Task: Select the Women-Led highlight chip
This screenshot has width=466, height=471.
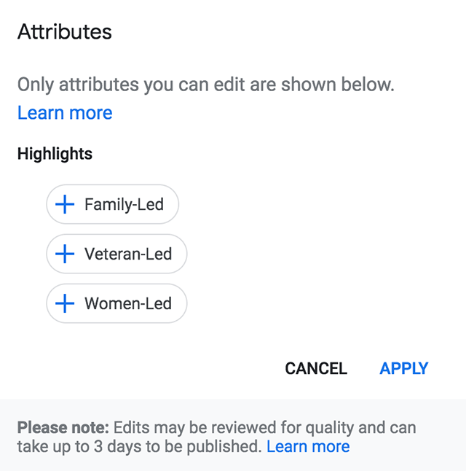Action: 116,303
